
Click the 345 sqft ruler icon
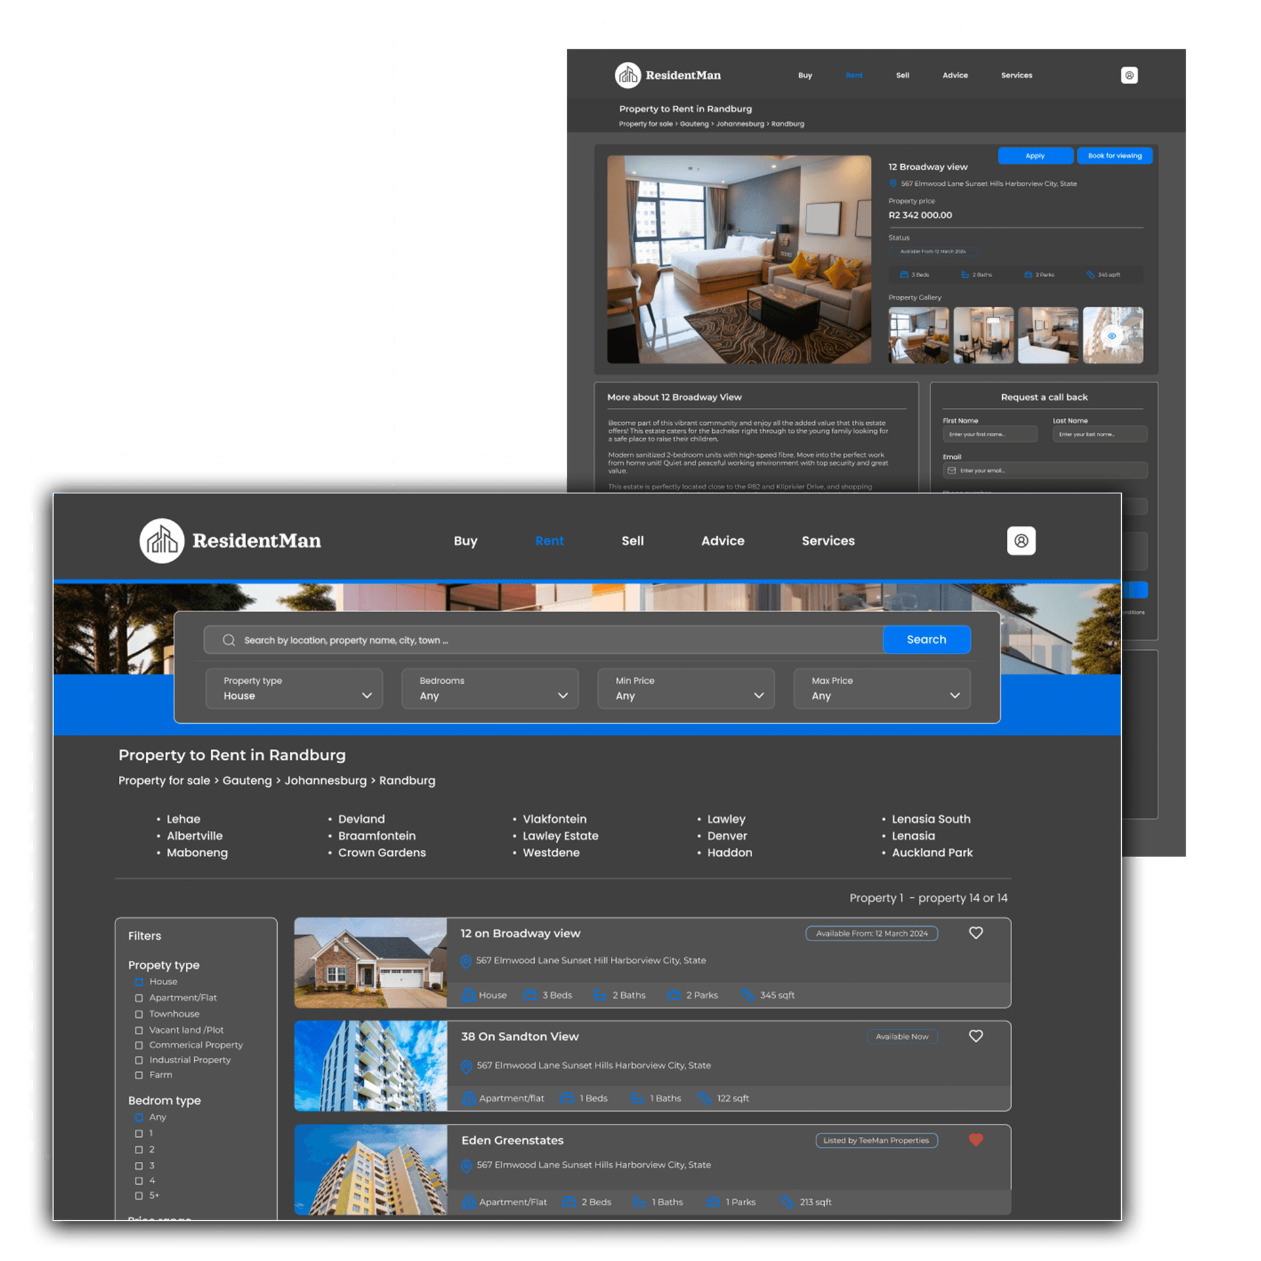pyautogui.click(x=747, y=995)
